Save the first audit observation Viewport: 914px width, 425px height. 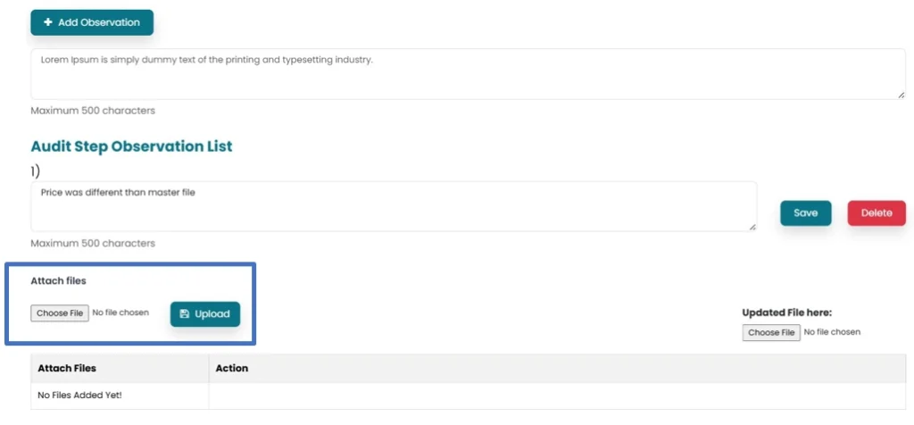[x=805, y=213]
